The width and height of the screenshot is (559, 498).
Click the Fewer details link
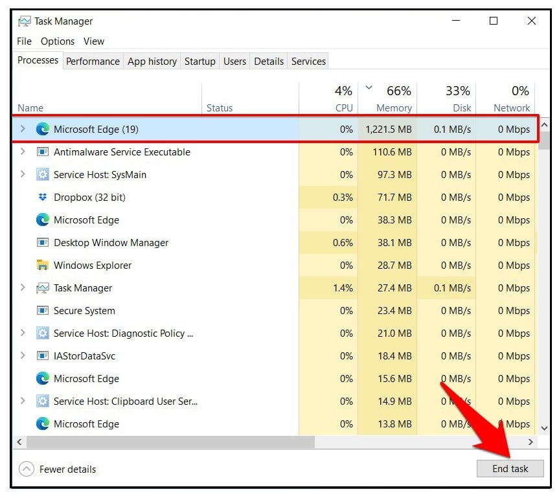pos(67,470)
